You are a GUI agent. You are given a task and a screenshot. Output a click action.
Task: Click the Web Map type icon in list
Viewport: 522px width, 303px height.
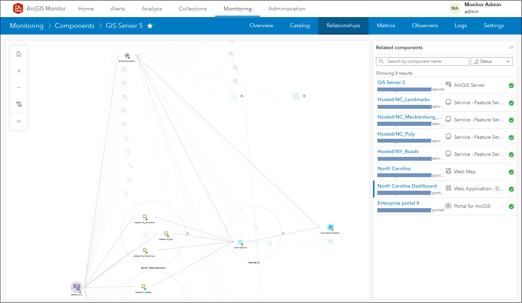coord(448,171)
